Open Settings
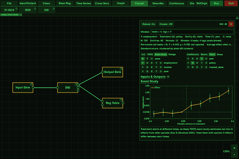 202,3
